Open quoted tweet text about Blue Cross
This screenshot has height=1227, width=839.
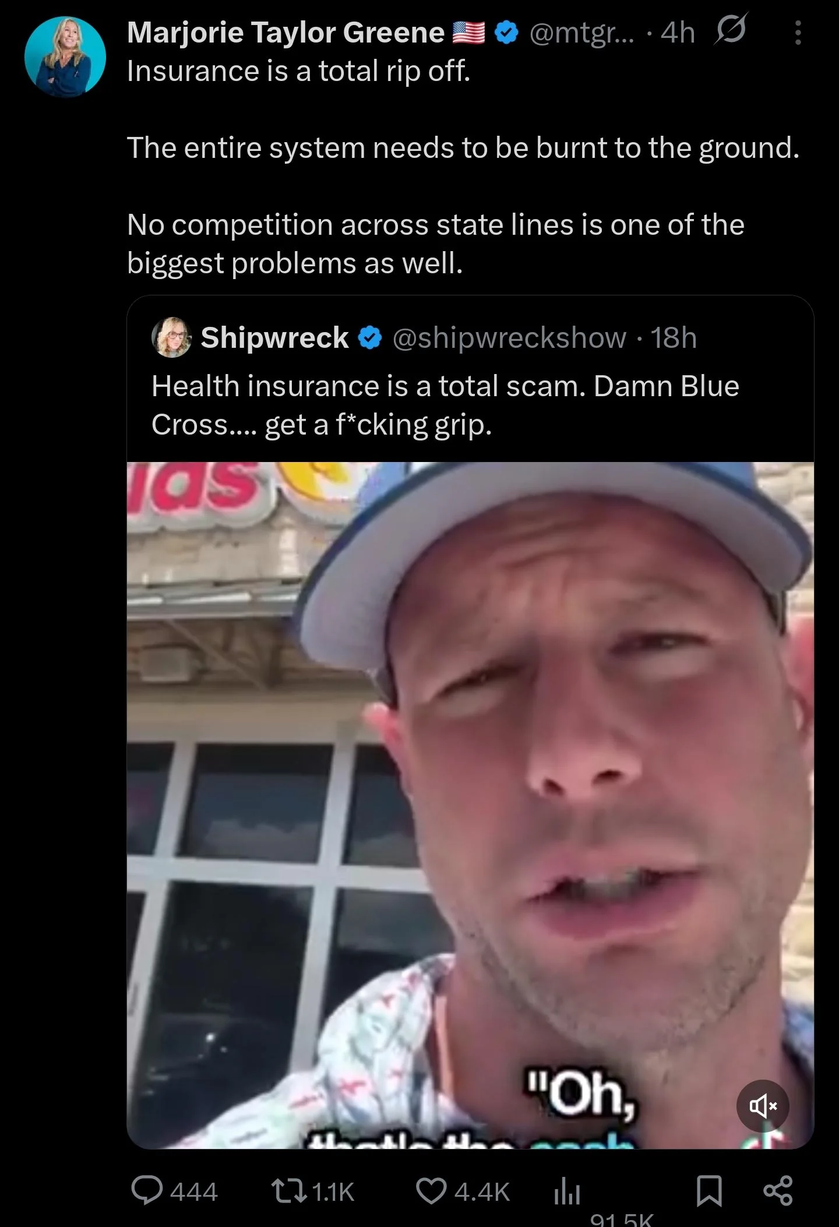click(445, 405)
